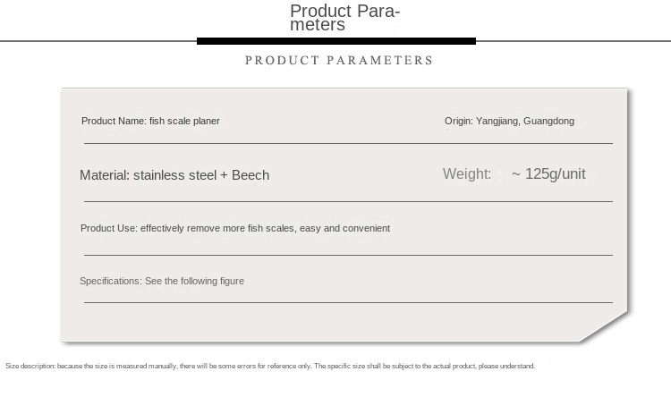This screenshot has height=397, width=671.
Task: Click the size description footnote text
Action: coord(270,367)
